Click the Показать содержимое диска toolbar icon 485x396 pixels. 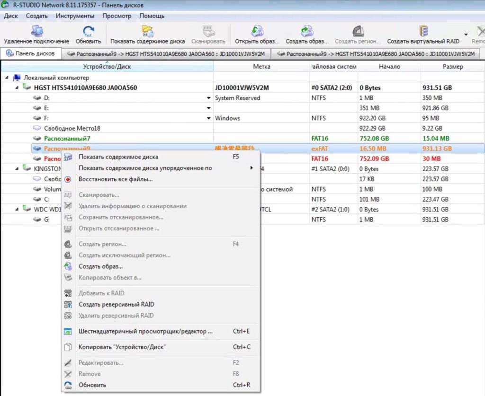tap(148, 31)
